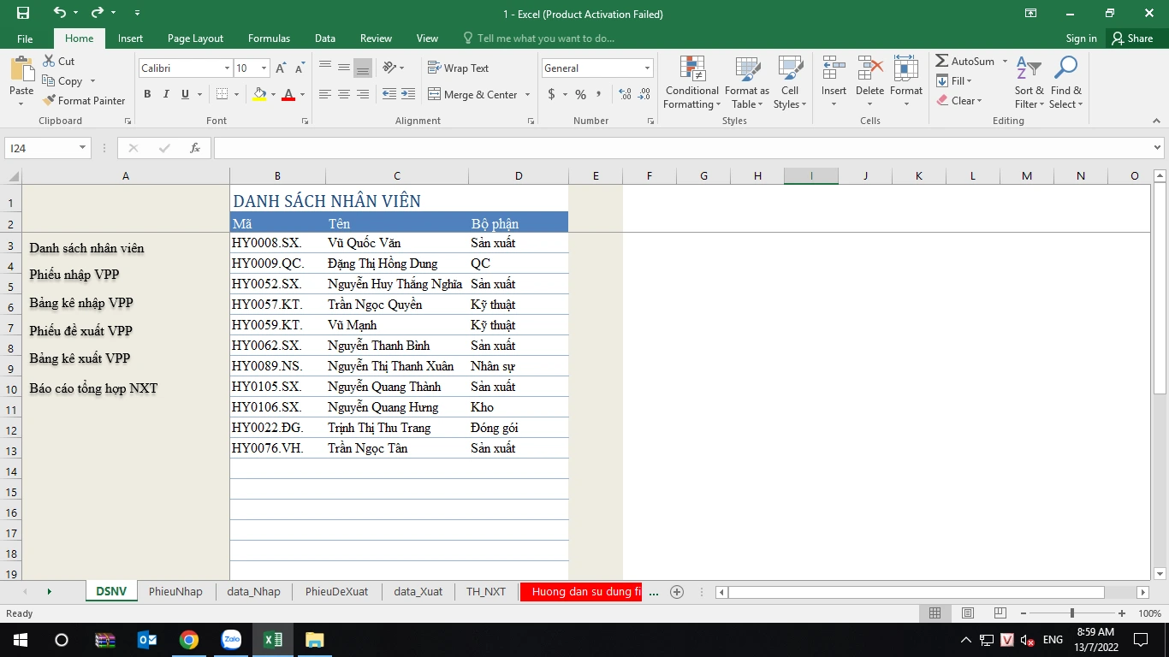Toggle Underline formatting
1169x657 pixels.
coord(185,94)
